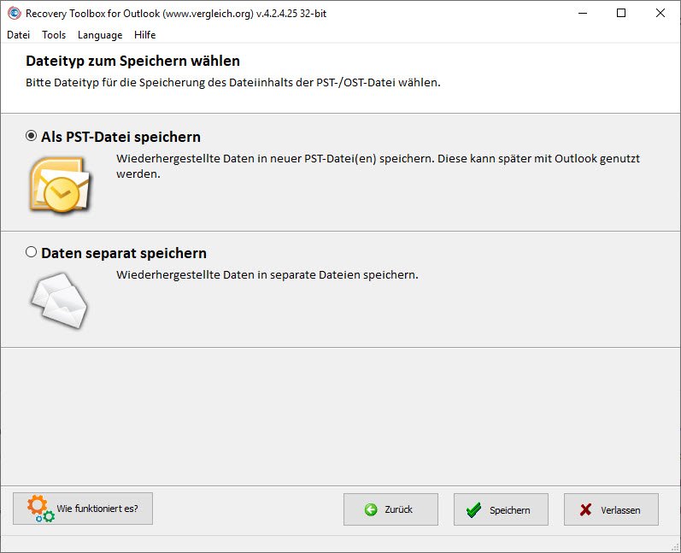Open the Hilfe menu
The image size is (681, 553).
click(144, 35)
